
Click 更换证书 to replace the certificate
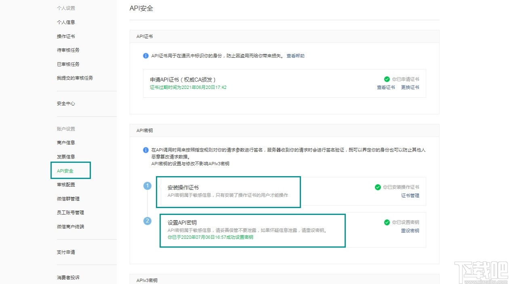click(x=410, y=87)
